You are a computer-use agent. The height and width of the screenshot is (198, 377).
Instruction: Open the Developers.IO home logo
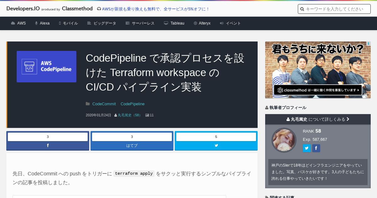coord(23,9)
